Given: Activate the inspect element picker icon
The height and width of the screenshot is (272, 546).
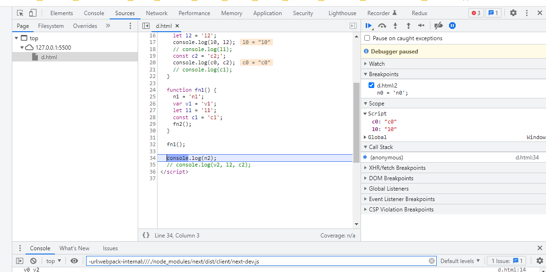Looking at the screenshot, I should click(x=20, y=13).
